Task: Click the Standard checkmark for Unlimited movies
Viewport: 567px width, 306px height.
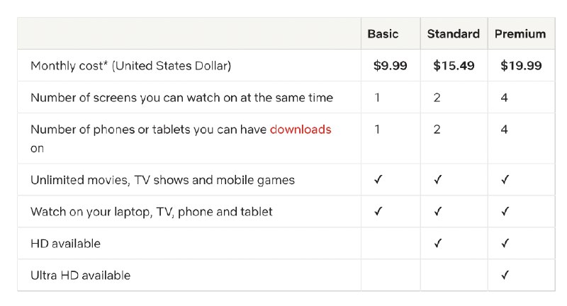Action: (x=437, y=180)
